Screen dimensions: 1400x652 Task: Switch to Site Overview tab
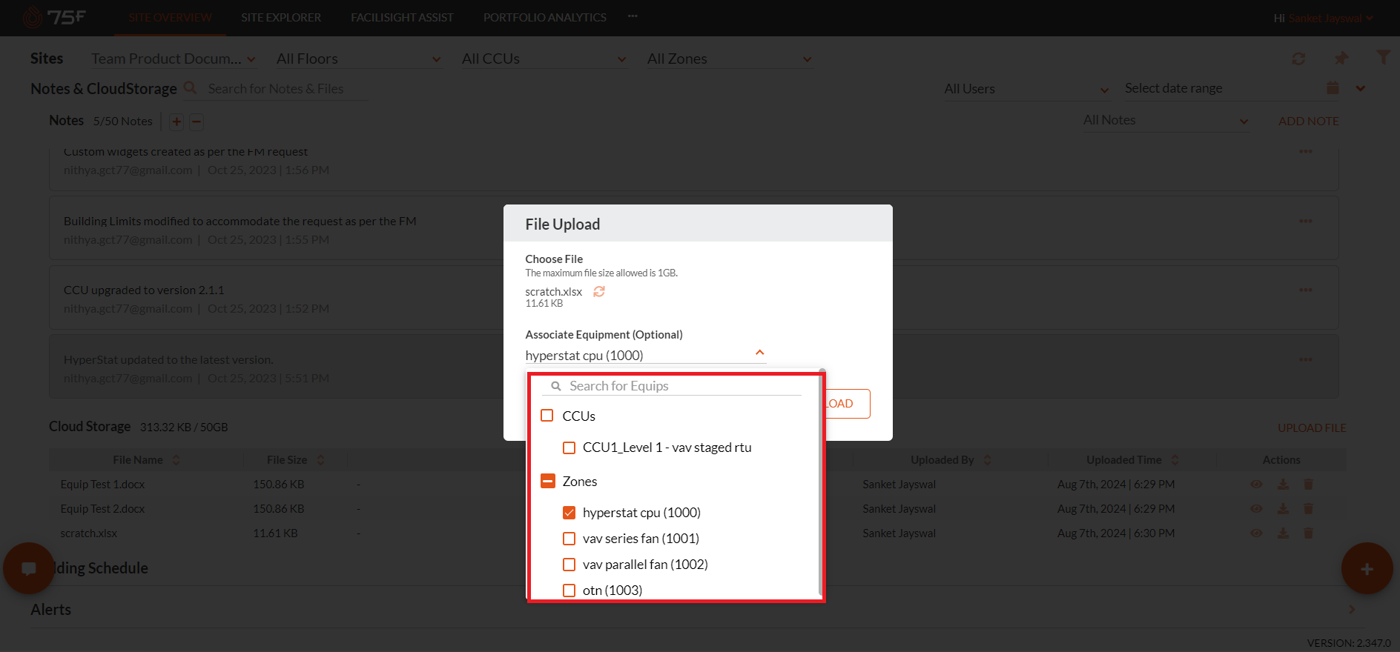click(170, 18)
